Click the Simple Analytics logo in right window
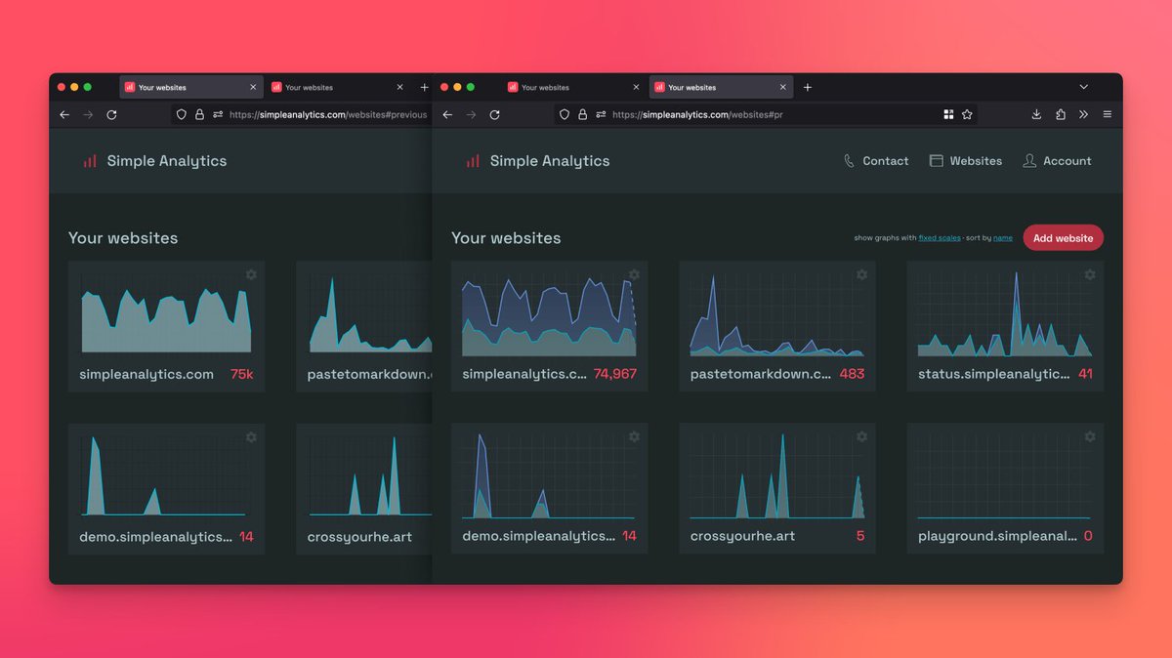The width and height of the screenshot is (1172, 658). (x=537, y=161)
